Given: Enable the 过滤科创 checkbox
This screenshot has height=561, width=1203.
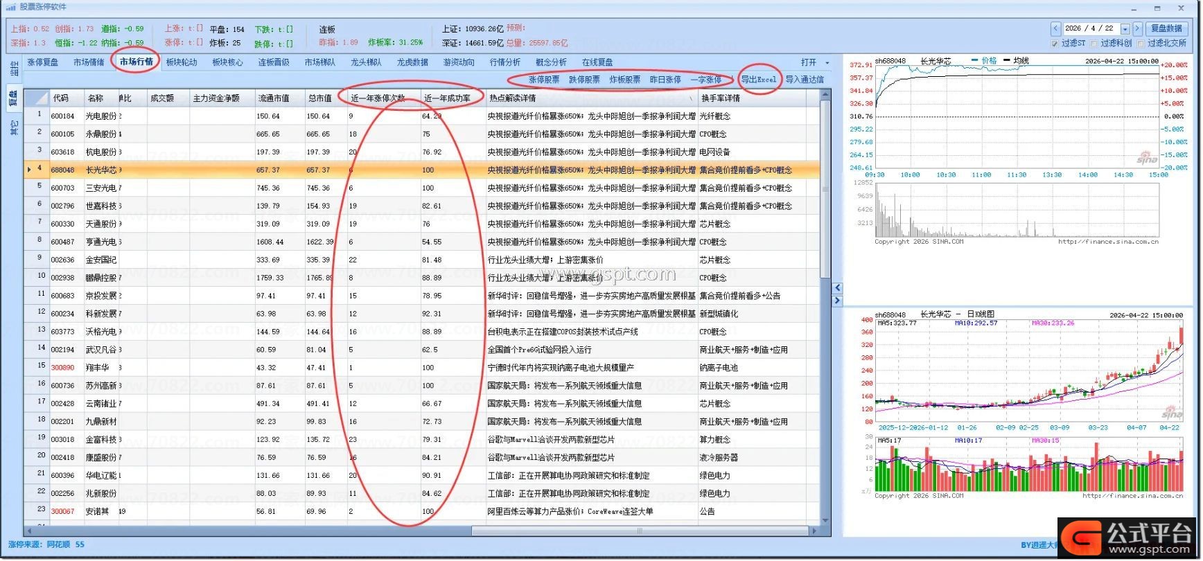Looking at the screenshot, I should click(x=1094, y=44).
